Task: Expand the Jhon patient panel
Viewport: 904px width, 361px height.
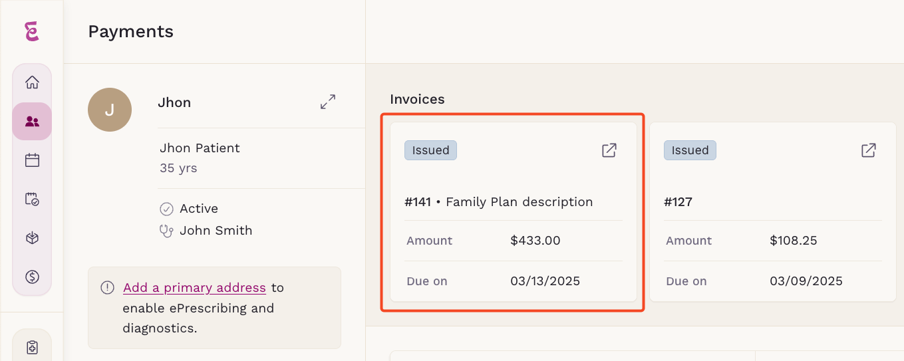Action: (x=328, y=102)
